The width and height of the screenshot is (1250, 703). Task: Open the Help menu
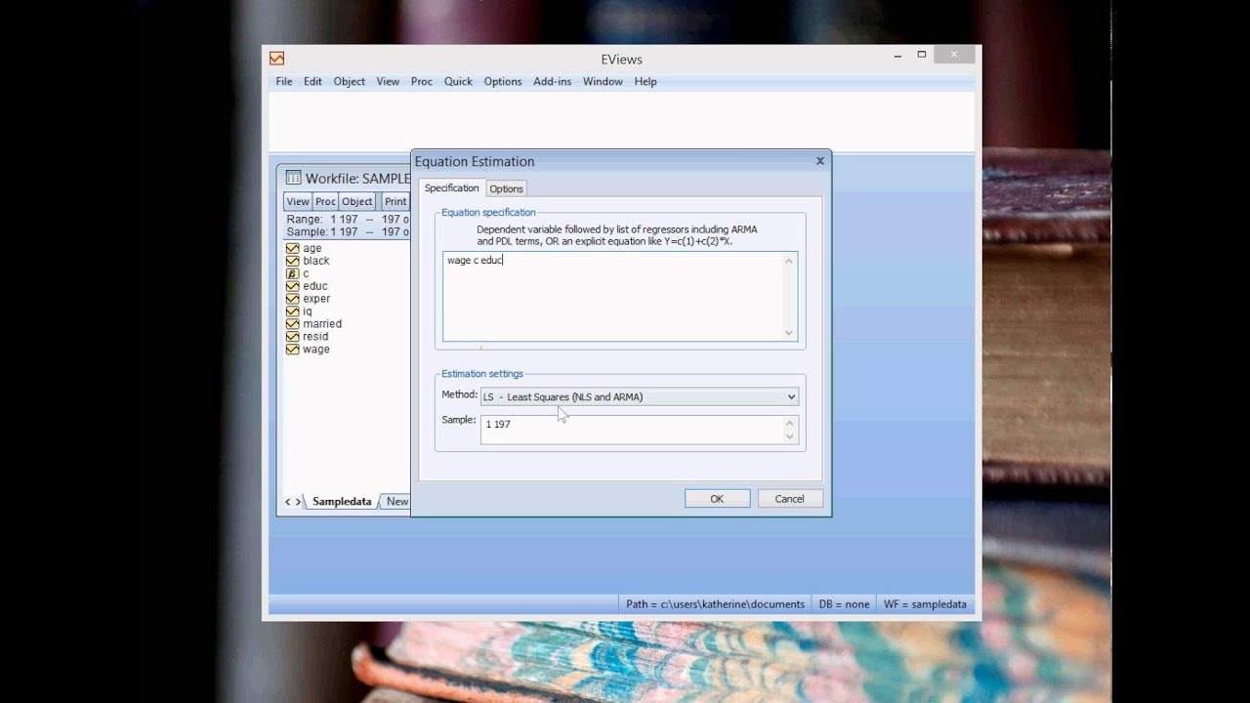pos(646,82)
